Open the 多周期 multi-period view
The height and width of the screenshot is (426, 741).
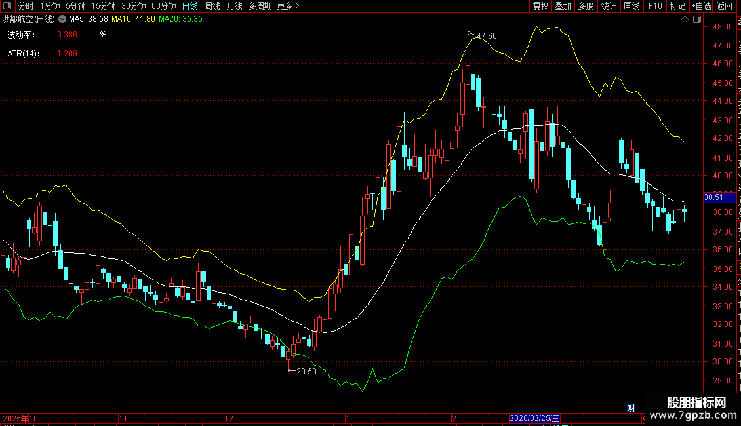[260, 6]
